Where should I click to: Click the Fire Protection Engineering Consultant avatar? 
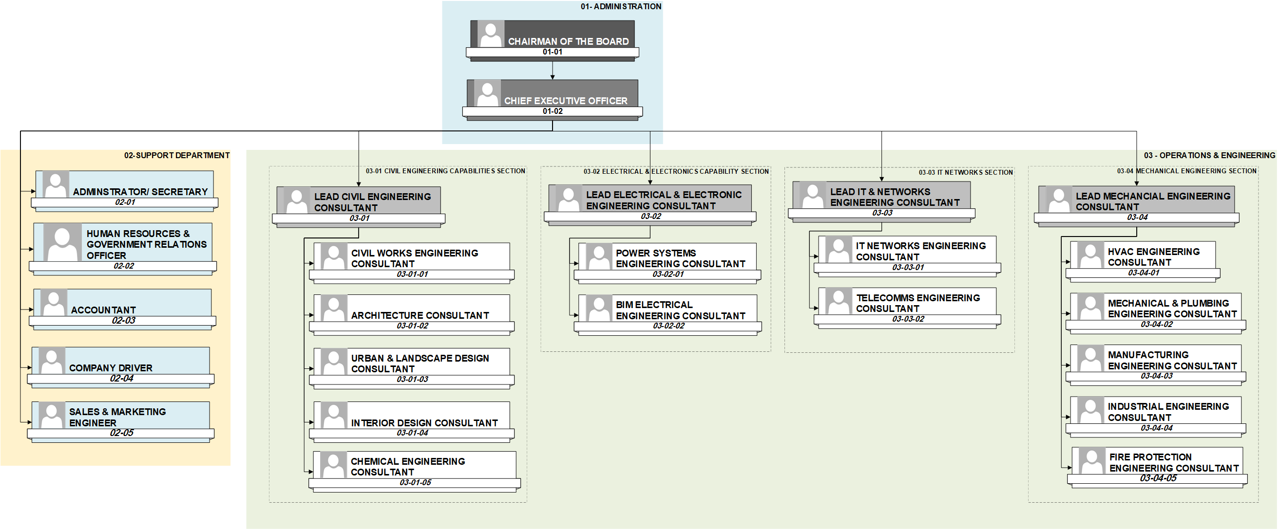(1091, 461)
